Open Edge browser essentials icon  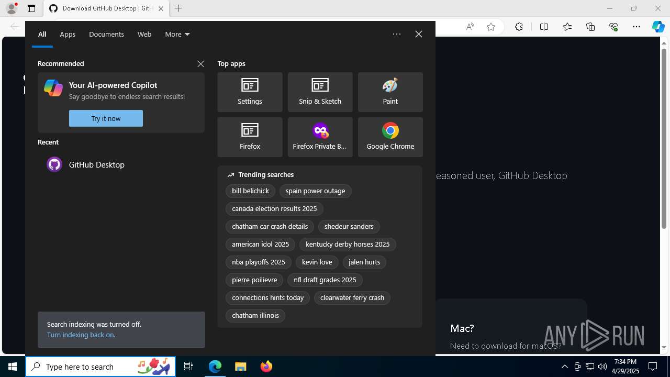[613, 27]
